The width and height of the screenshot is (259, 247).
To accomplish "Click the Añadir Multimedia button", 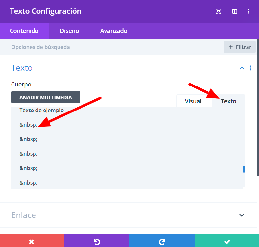I will click(x=46, y=97).
